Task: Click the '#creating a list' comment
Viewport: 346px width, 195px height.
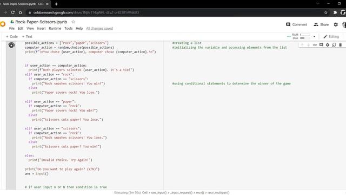Action: point(187,43)
